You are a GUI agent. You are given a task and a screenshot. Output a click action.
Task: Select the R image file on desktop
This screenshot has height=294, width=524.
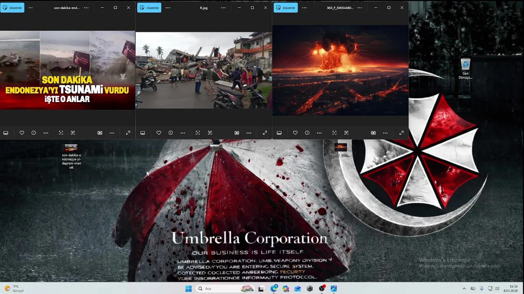tap(216, 150)
